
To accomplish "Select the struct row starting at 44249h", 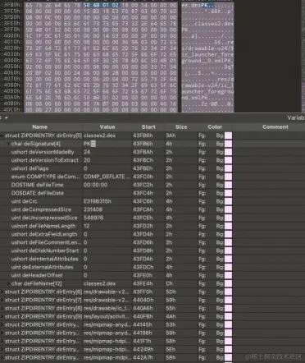I will 152,349.
